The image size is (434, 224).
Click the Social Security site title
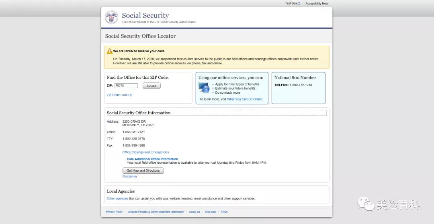click(145, 16)
